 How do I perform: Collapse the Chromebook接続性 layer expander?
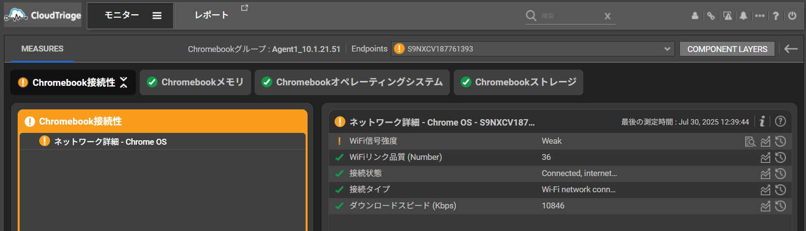point(124,82)
